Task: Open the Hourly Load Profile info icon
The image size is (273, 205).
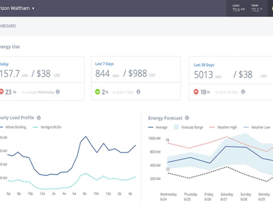Action: tap(39, 118)
